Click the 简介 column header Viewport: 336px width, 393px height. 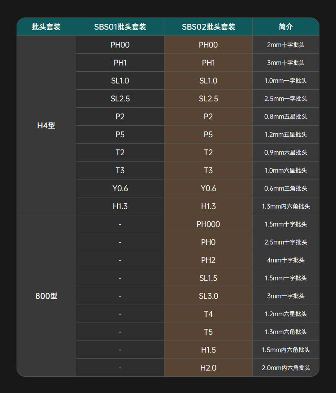pyautogui.click(x=286, y=27)
